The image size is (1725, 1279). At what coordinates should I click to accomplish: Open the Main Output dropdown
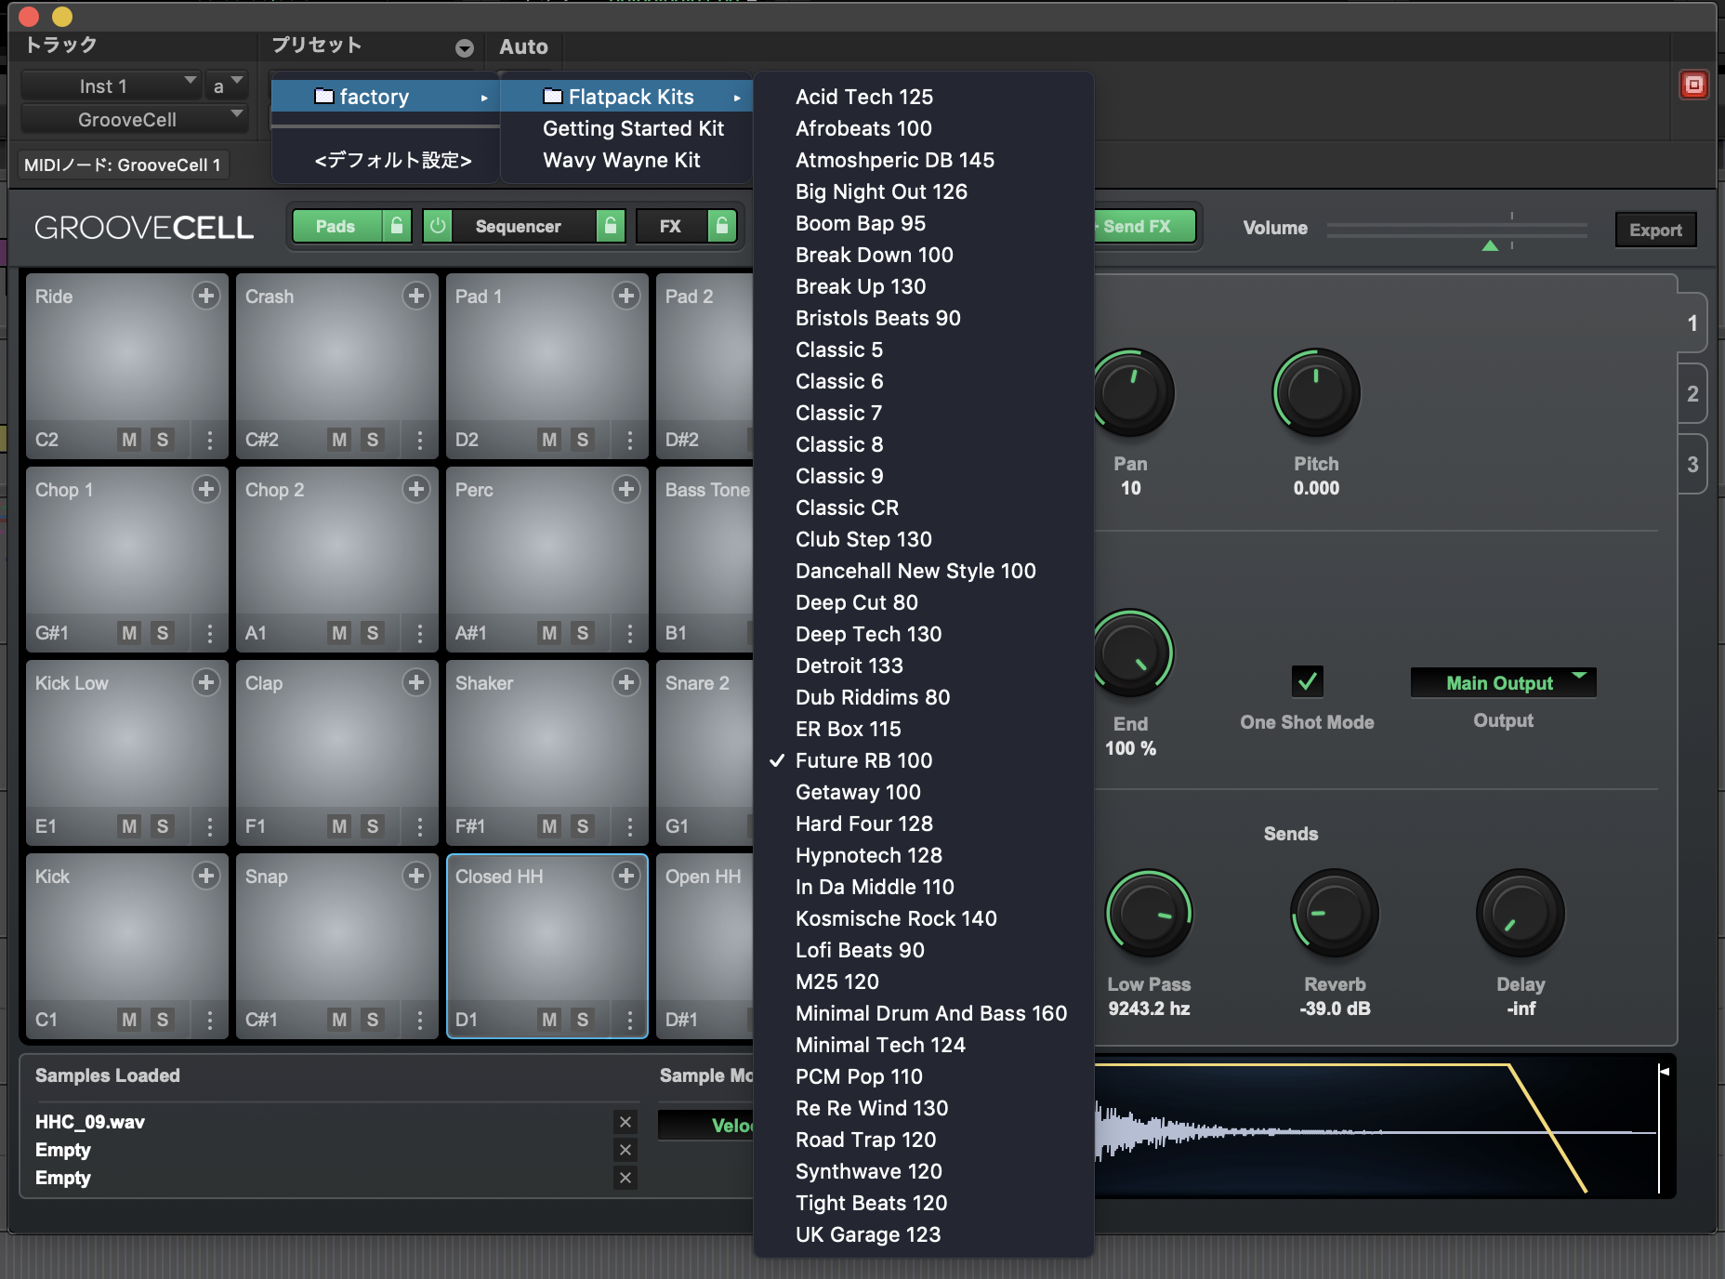1502,683
